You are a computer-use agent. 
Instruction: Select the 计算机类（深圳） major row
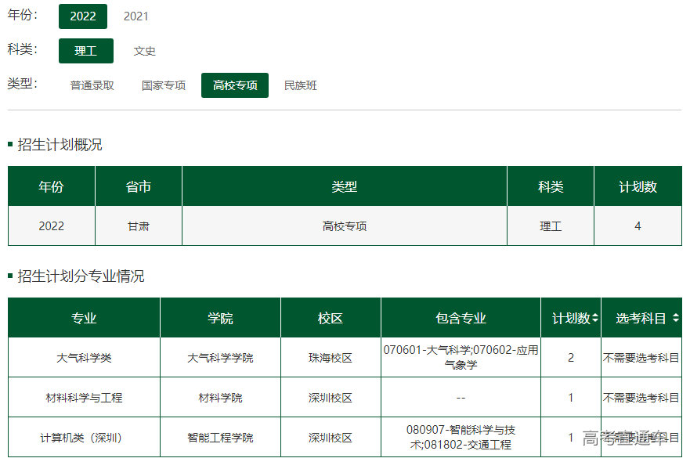tap(84, 438)
